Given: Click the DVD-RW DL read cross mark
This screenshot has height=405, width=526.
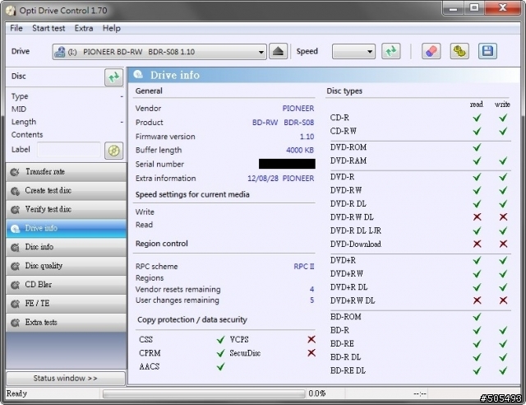Looking at the screenshot, I should point(477,217).
